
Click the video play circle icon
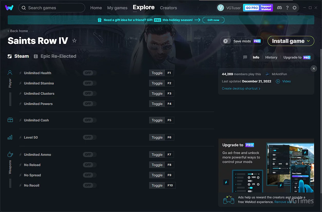pos(278,81)
